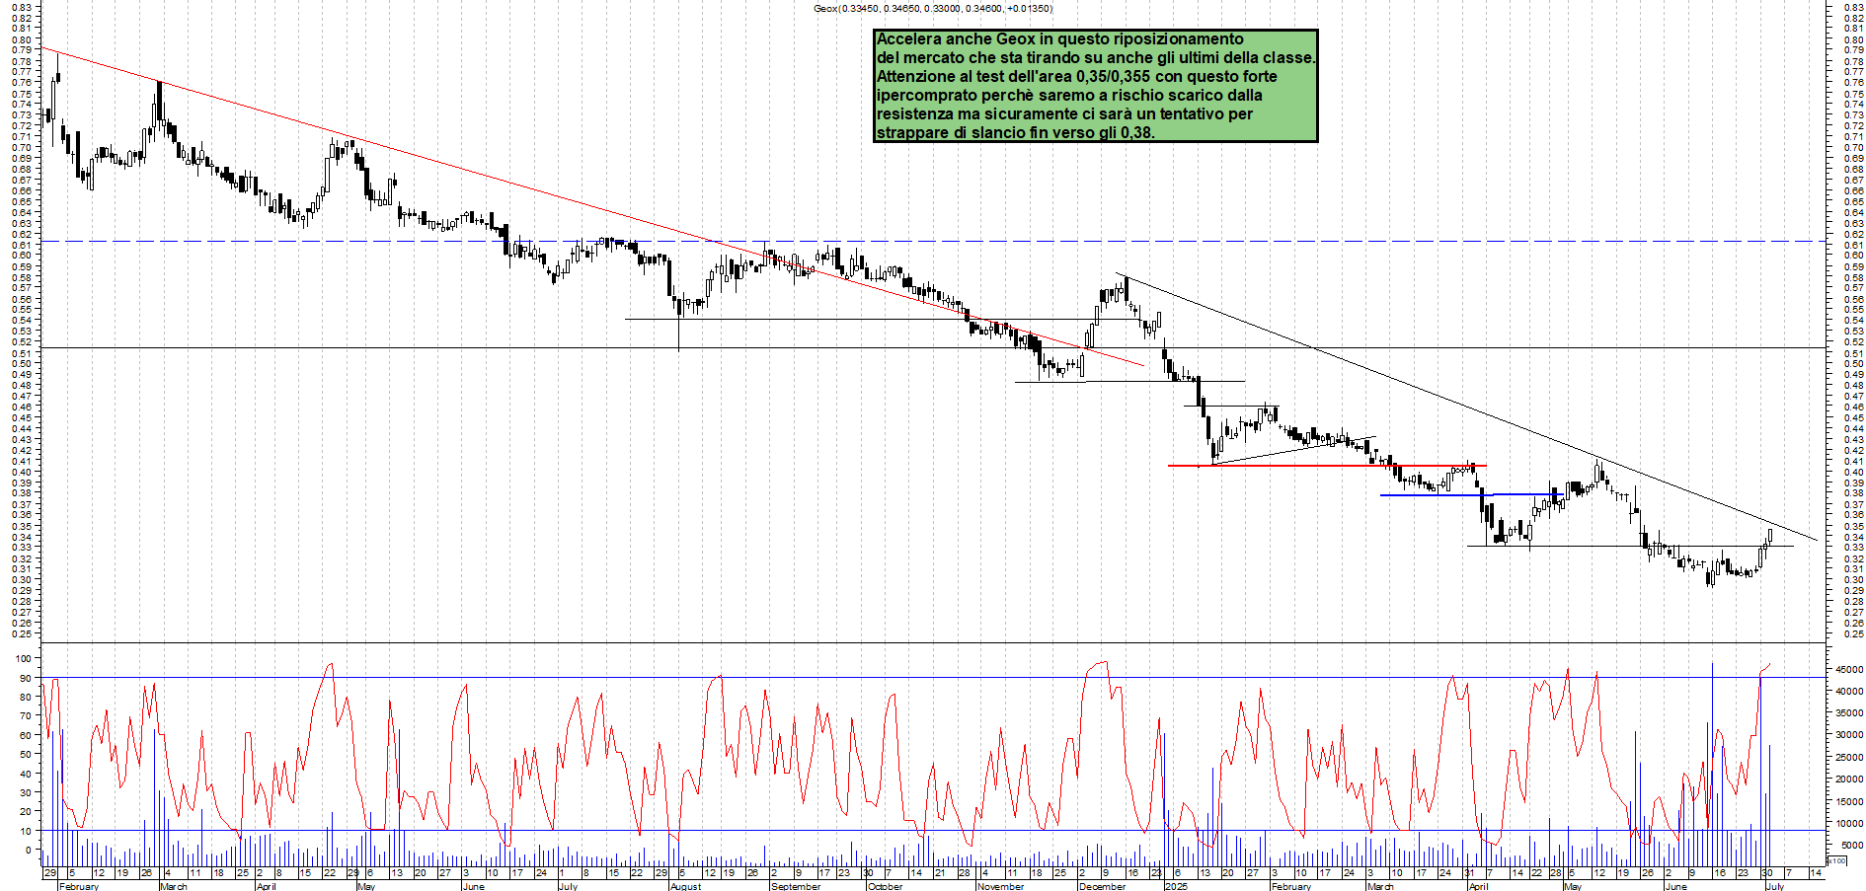Click the 40000 volume axis label
Image resolution: width=1866 pixels, height=891 pixels.
tap(1849, 692)
